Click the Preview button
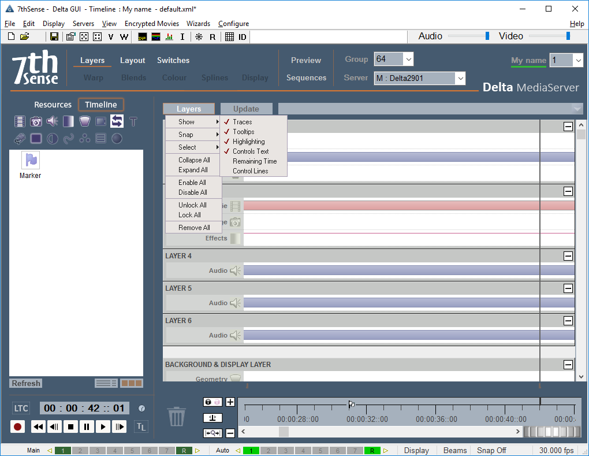The width and height of the screenshot is (589, 456). point(306,61)
